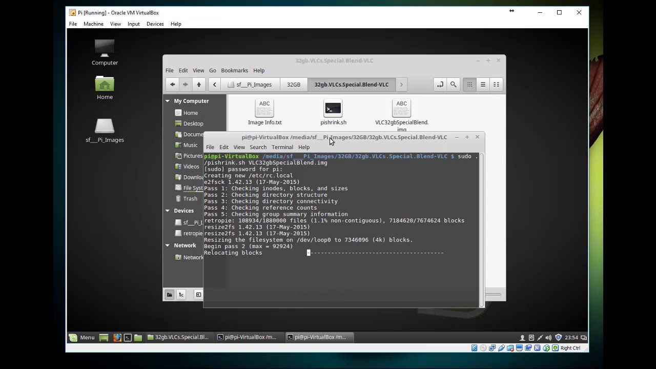
Task: Collapse Network sidebar section
Action: coord(168,245)
